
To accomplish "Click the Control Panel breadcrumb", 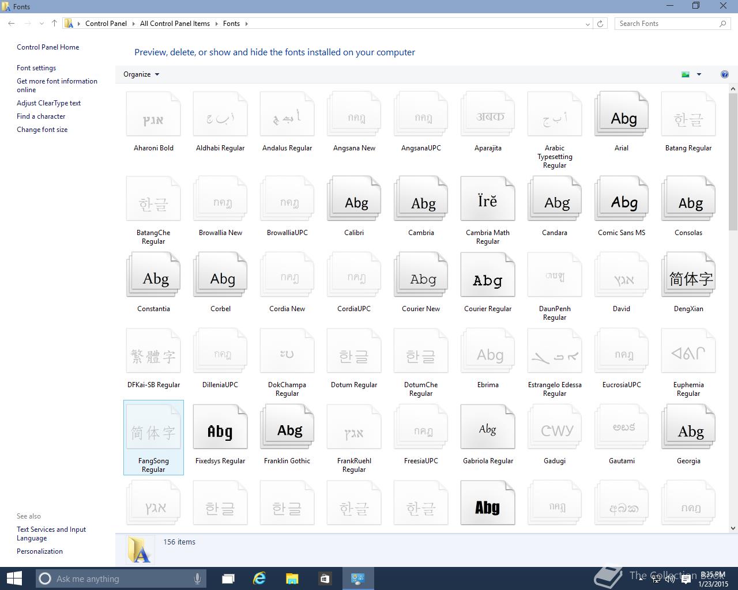I will coord(106,24).
